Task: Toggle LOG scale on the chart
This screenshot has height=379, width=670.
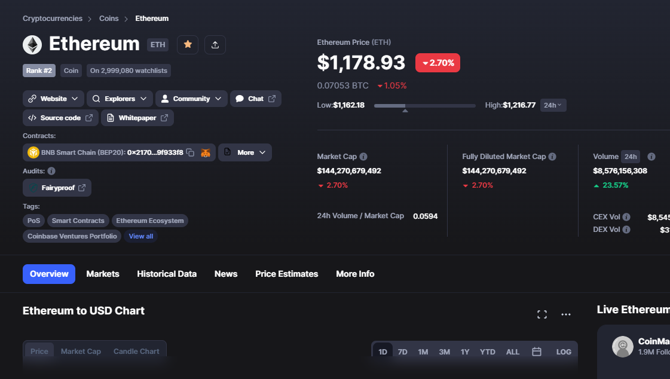Action: (x=564, y=352)
